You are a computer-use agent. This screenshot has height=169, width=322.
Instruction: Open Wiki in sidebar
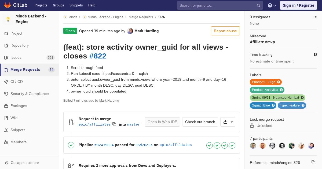[x=30, y=118]
